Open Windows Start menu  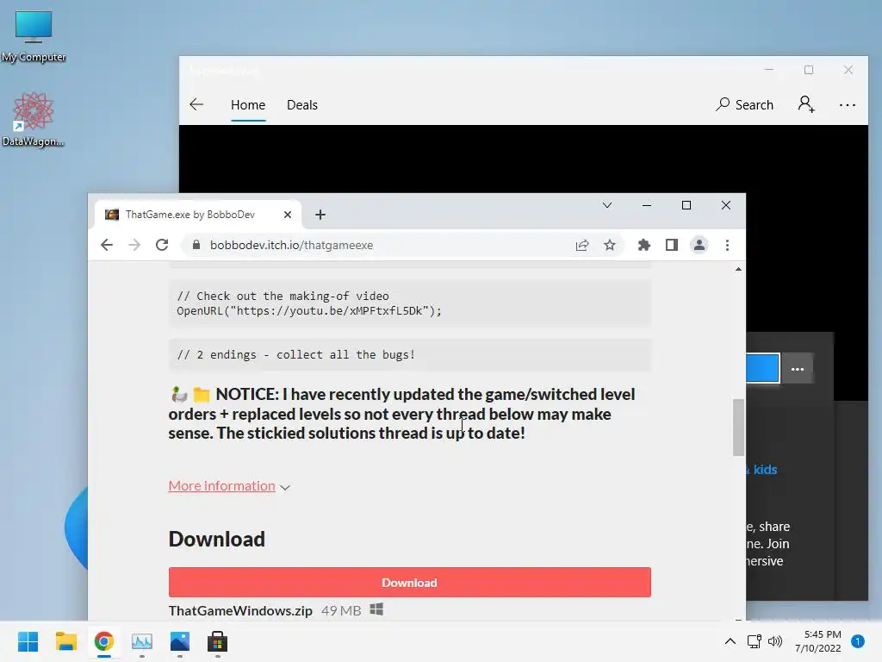pos(28,641)
